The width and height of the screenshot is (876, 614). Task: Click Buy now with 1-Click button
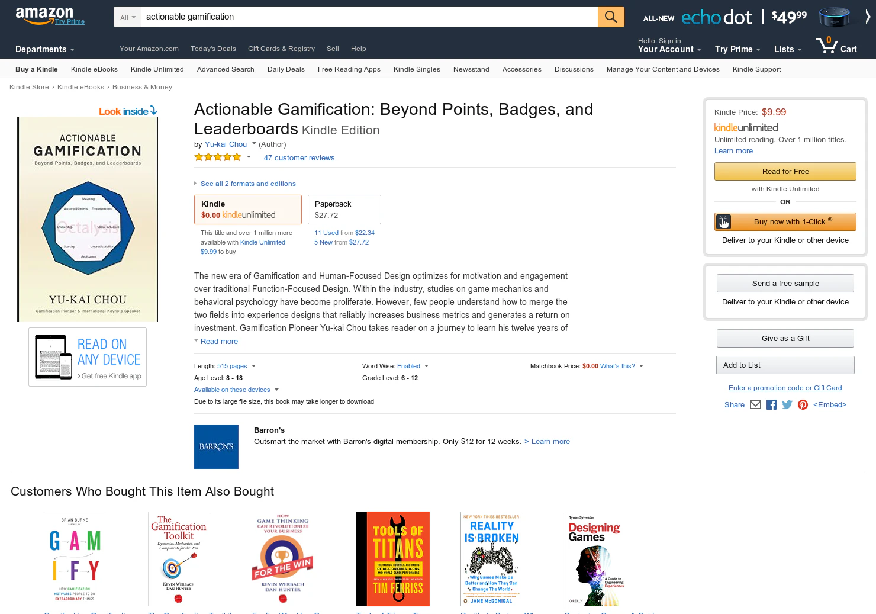pos(785,221)
